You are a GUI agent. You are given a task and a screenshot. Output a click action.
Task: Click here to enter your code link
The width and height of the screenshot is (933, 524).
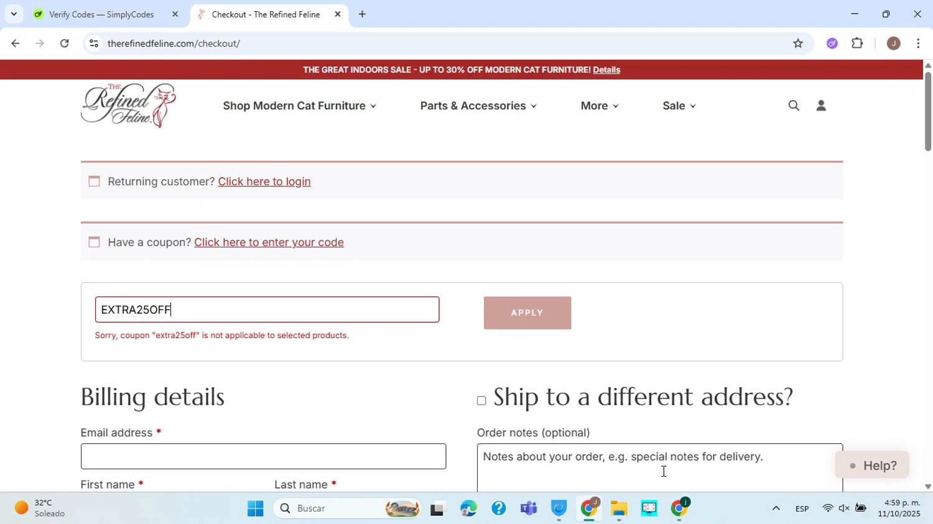point(269,242)
